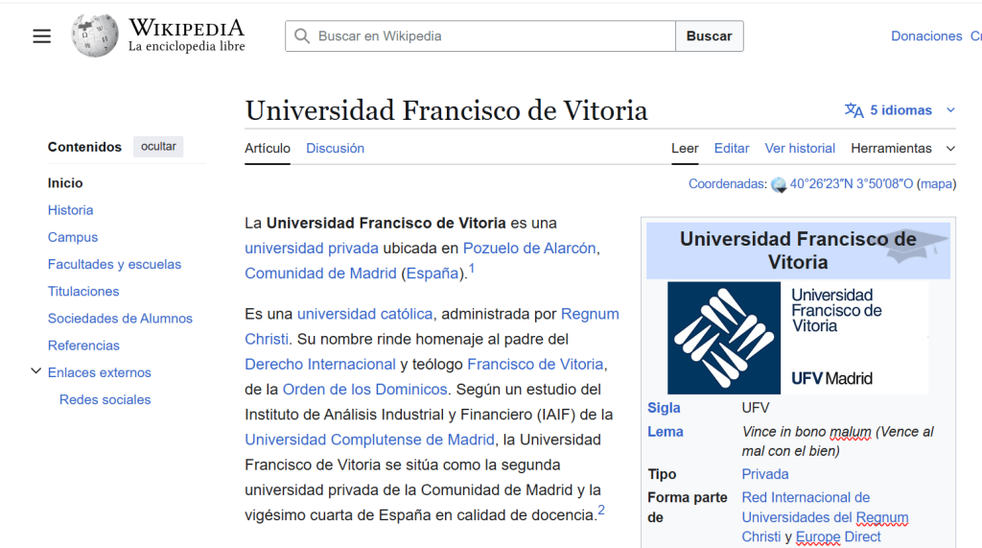Viewport: 982px width, 548px height.
Task: Open the Coordenadas link
Action: pos(727,183)
